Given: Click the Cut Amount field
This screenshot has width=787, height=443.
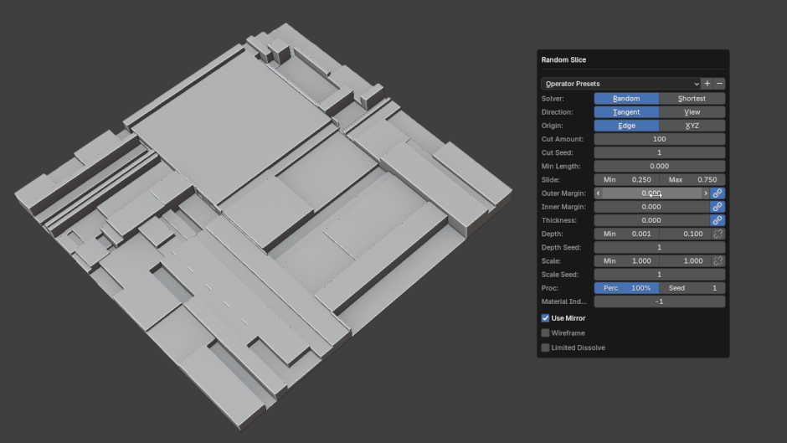Looking at the screenshot, I should (659, 139).
